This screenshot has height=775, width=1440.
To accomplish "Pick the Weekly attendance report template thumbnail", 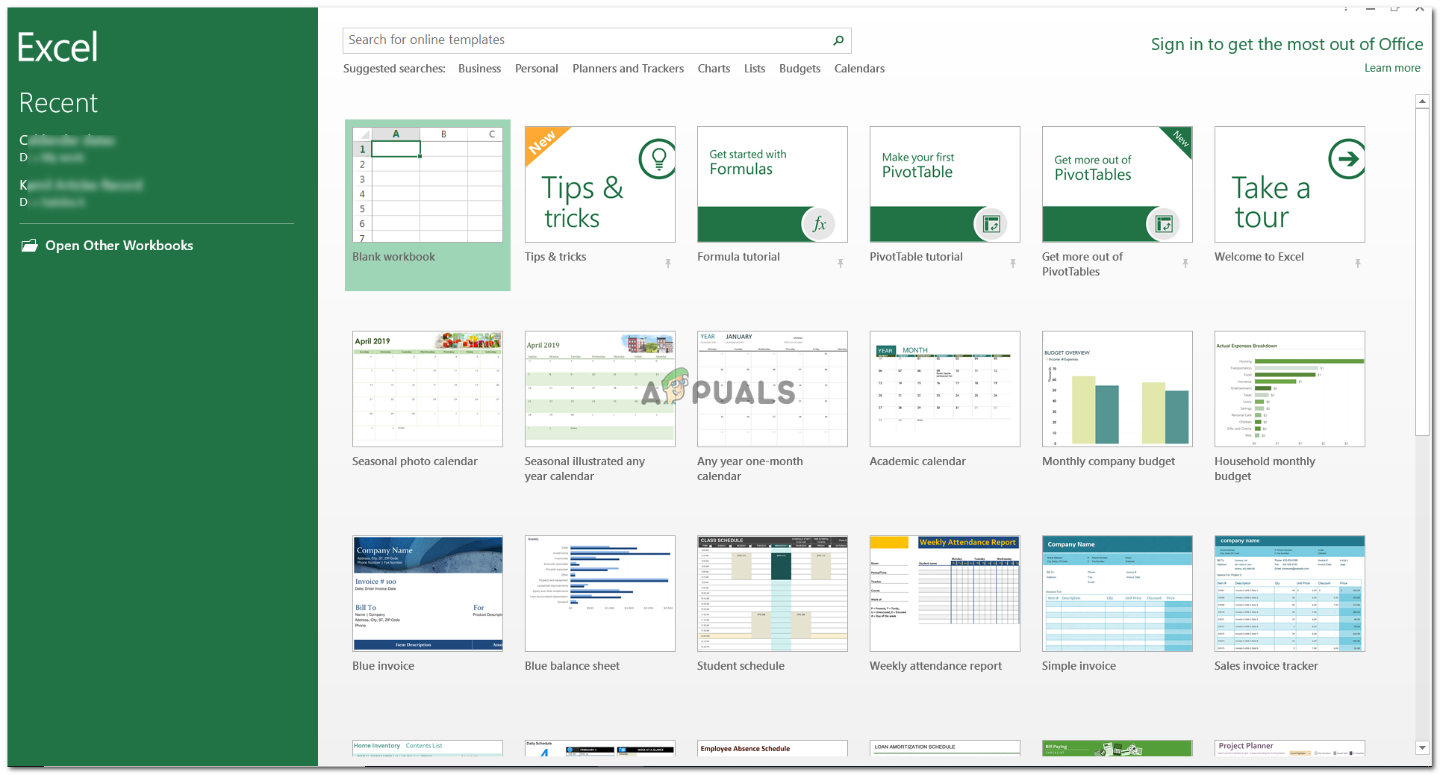I will tap(945, 594).
